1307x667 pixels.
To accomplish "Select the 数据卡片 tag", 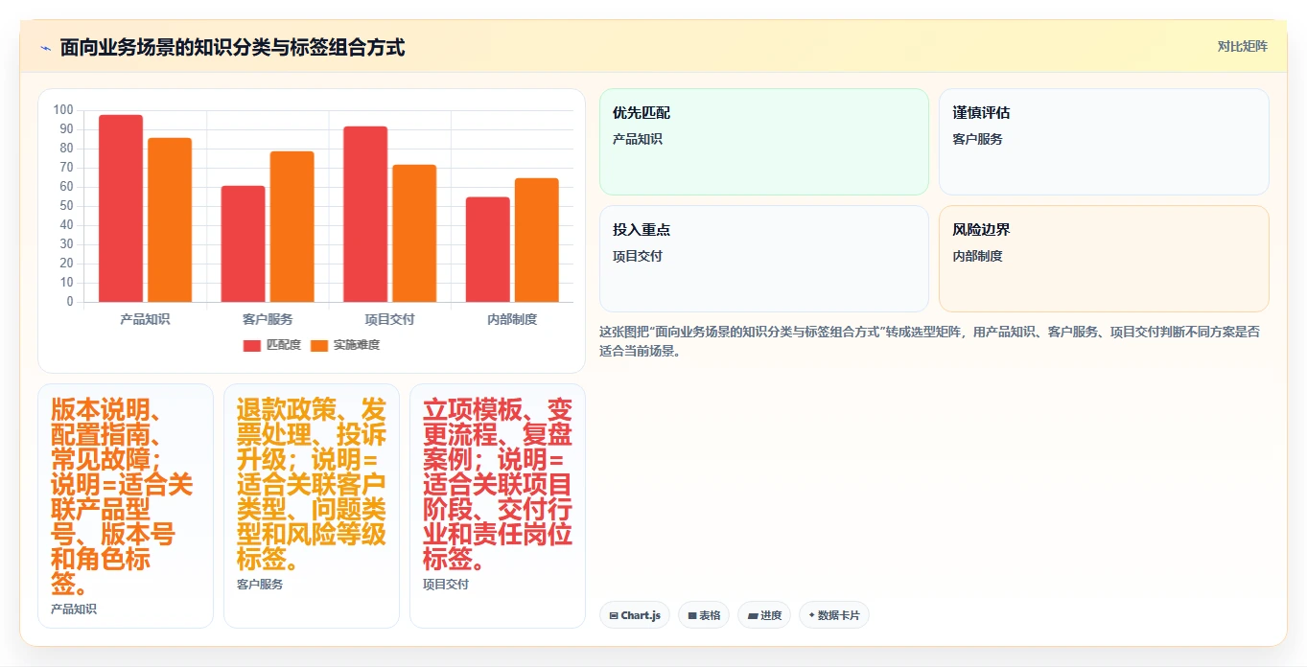I will pyautogui.click(x=834, y=615).
